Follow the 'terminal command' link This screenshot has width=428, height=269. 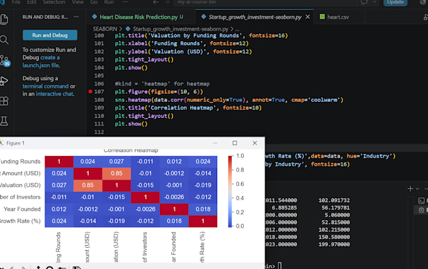coord(45,86)
